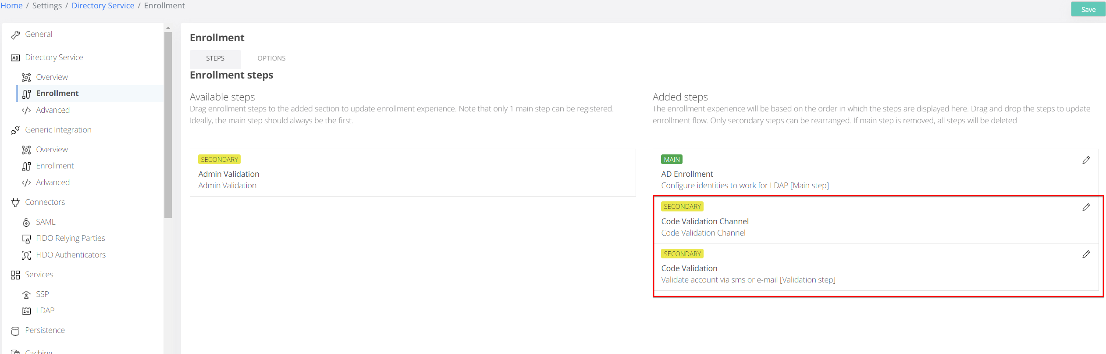Open FIDO Authenticators page
The image size is (1106, 354).
[x=71, y=255]
